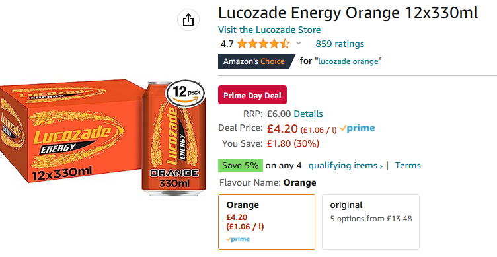Visit the Lucozade Store link
497x257 pixels.
[270, 30]
